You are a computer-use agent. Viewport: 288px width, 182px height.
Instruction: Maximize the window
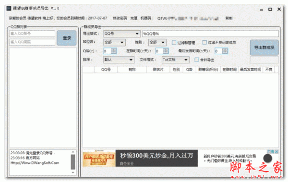(x=270, y=9)
